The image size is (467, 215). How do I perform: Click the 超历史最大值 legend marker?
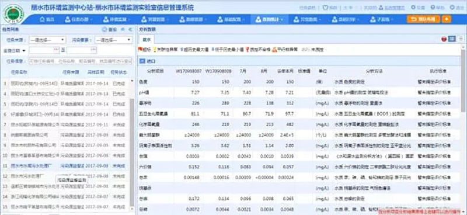click(182, 50)
